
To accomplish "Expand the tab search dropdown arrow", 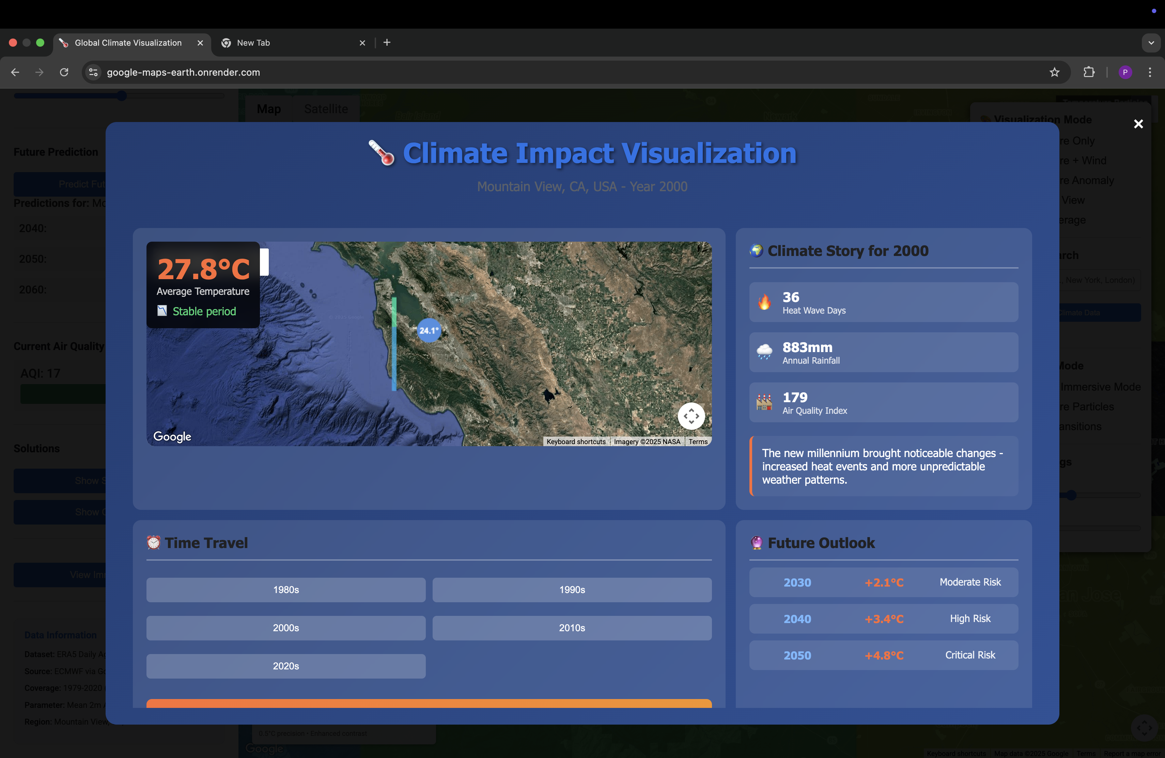I will point(1151,43).
